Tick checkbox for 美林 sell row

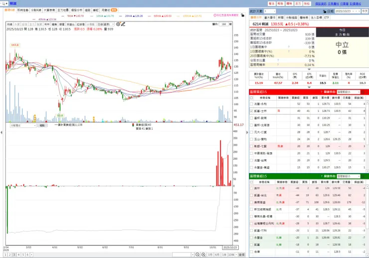251,188
